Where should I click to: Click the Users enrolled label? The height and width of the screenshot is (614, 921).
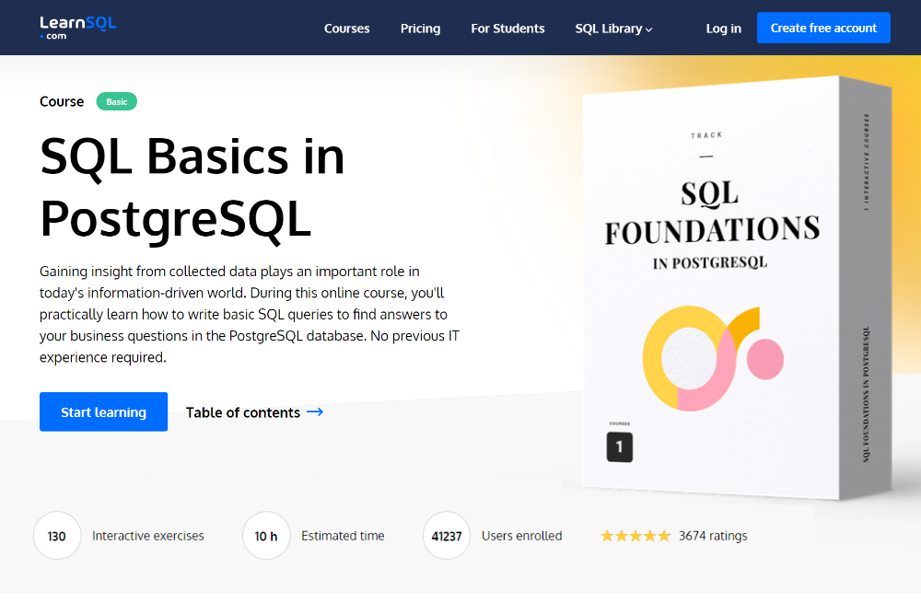(521, 536)
